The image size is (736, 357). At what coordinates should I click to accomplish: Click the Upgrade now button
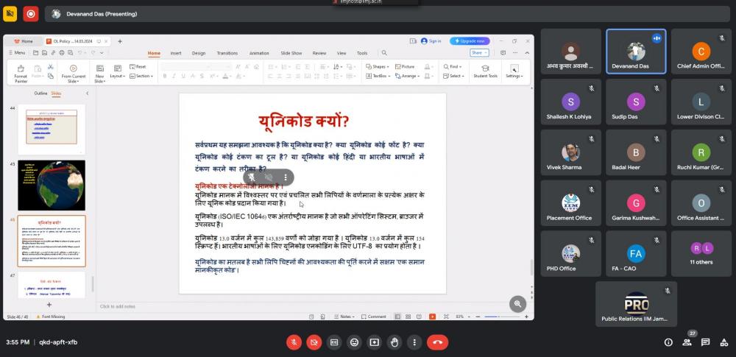470,41
